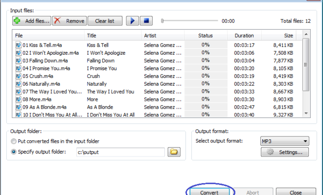323x195 pixels.
Task: Click the Add files button
Action: 31,21
